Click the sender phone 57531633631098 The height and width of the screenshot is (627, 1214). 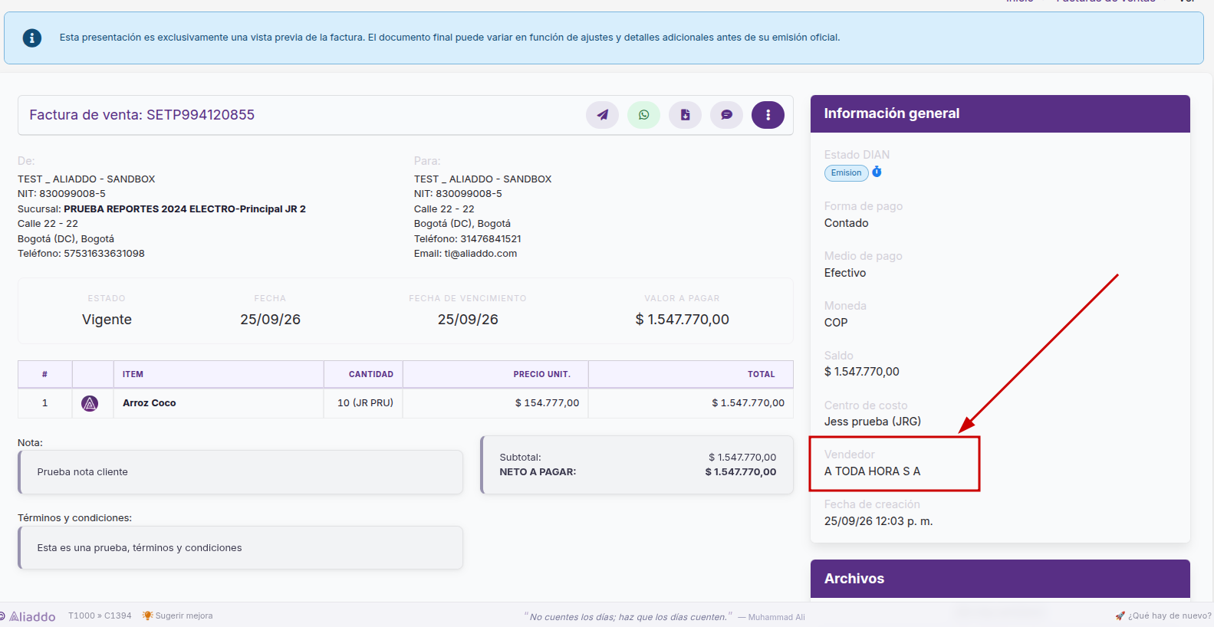[104, 254]
